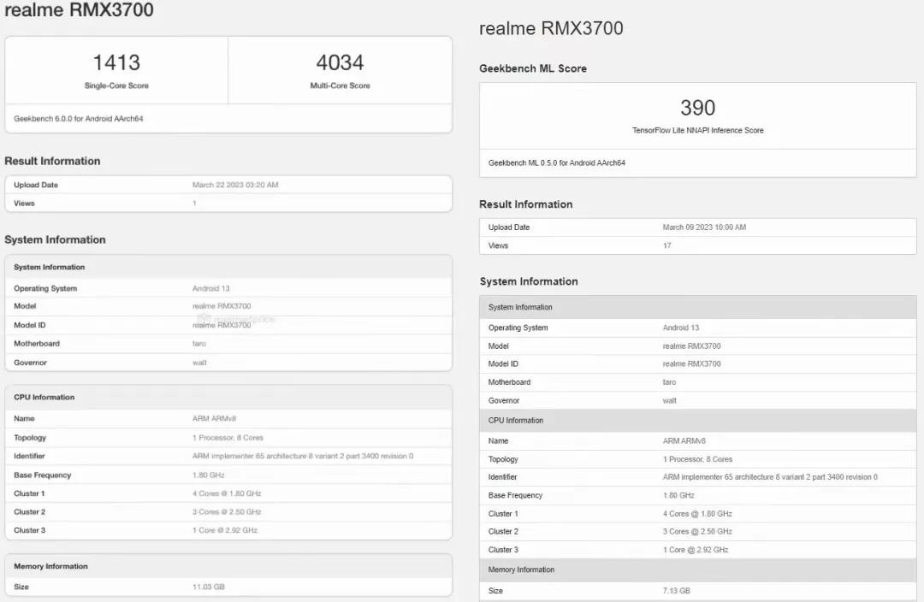Click left panel Cluster 3 '1 Core @ 2.92 GHz'
Viewport: 924px width, 602px height.
coord(224,530)
